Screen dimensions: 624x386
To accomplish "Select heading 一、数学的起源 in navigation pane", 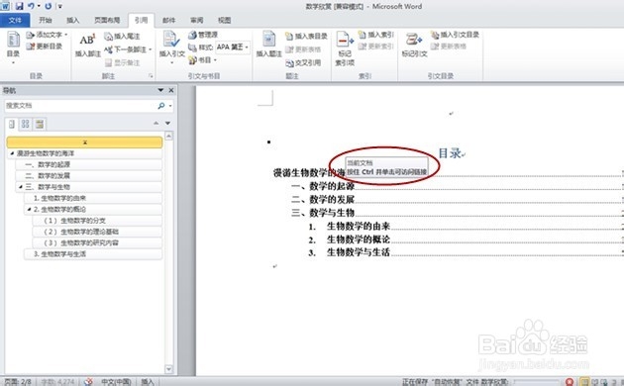I will (x=89, y=164).
